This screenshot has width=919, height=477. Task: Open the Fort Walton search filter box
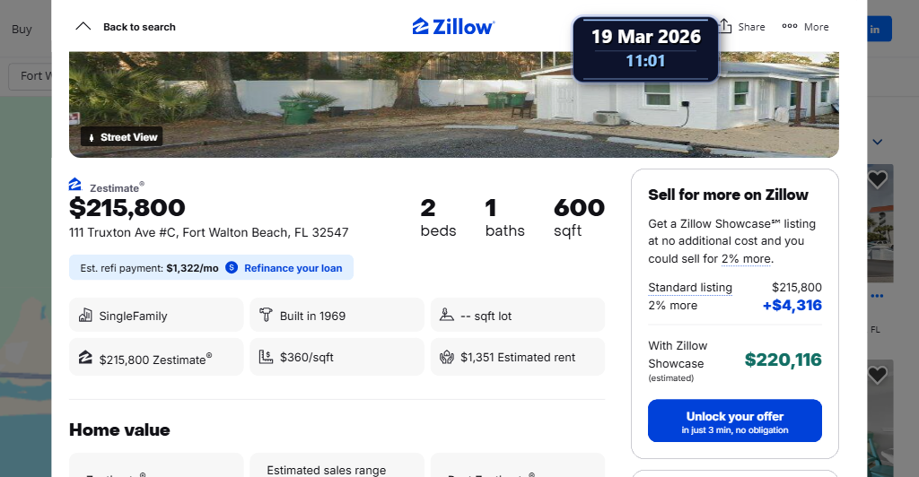[x=31, y=75]
